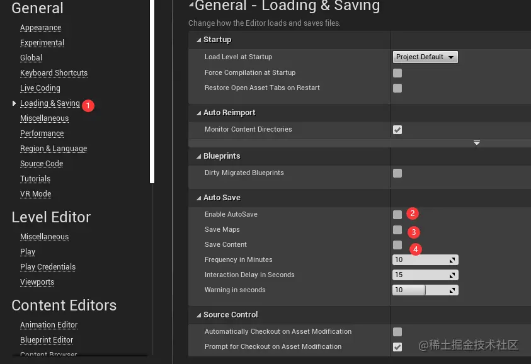
Task: Click the Monitor Content Directories label
Action: pos(248,129)
